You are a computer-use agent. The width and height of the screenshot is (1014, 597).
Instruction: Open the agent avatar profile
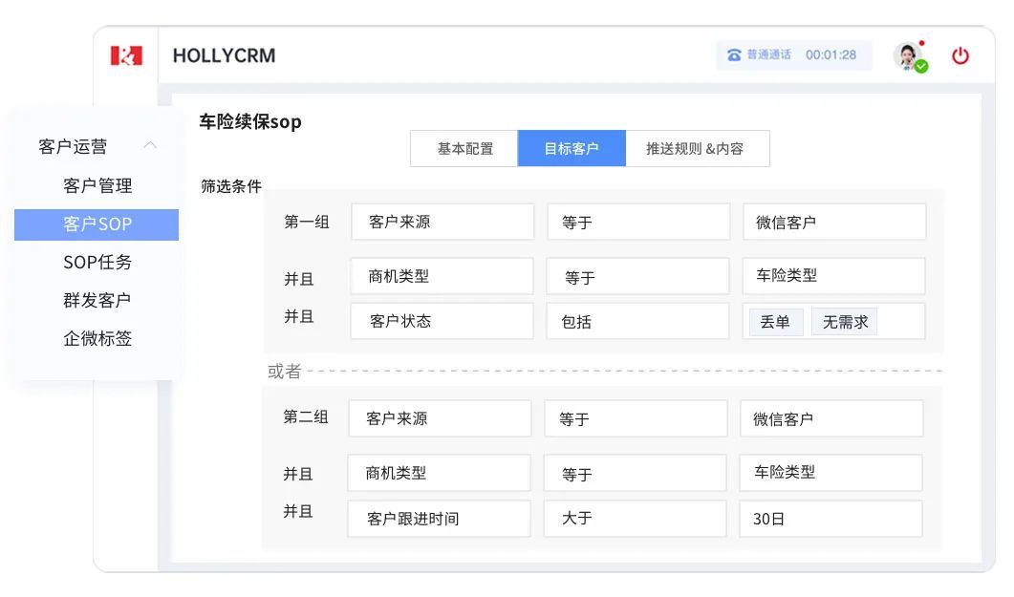click(908, 56)
